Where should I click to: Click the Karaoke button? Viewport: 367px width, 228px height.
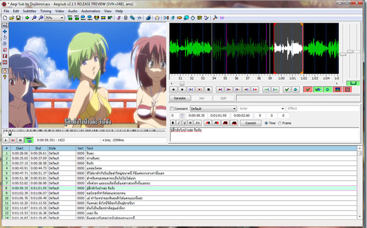coord(180,98)
